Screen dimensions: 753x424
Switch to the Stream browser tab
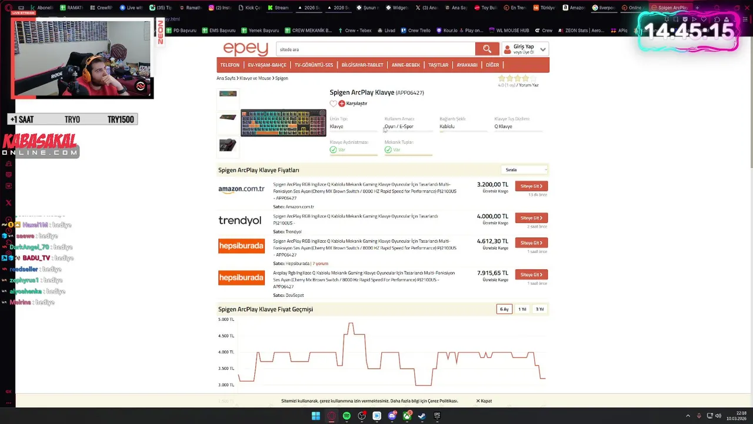pyautogui.click(x=279, y=8)
